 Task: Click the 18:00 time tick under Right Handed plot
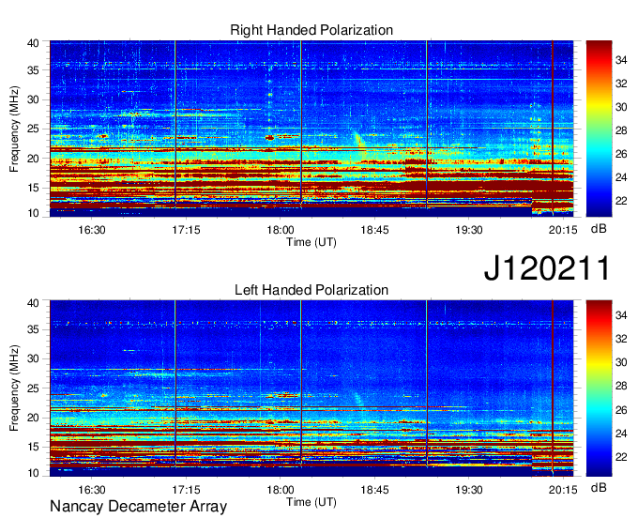click(x=281, y=230)
